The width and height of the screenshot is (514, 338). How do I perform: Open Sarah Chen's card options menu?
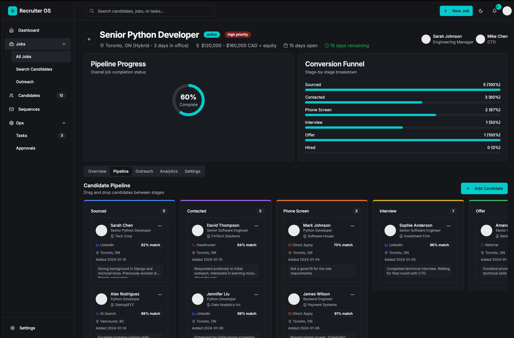[x=160, y=226]
